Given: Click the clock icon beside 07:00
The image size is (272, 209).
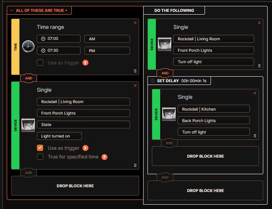Looking at the screenshot, I should tap(43, 39).
